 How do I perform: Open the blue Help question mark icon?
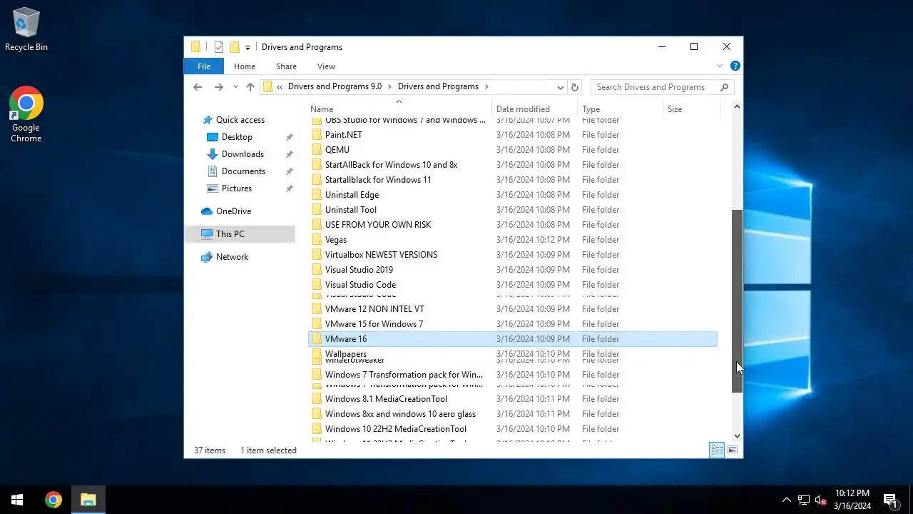point(735,66)
